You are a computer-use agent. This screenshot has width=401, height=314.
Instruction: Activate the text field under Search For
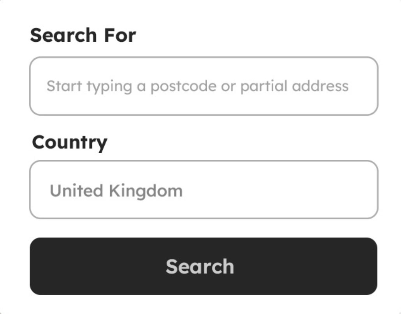pyautogui.click(x=203, y=86)
